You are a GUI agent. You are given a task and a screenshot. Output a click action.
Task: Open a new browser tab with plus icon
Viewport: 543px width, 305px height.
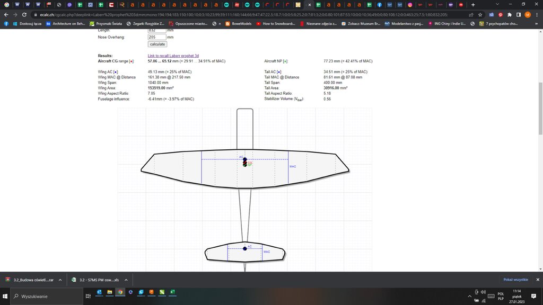473,5
